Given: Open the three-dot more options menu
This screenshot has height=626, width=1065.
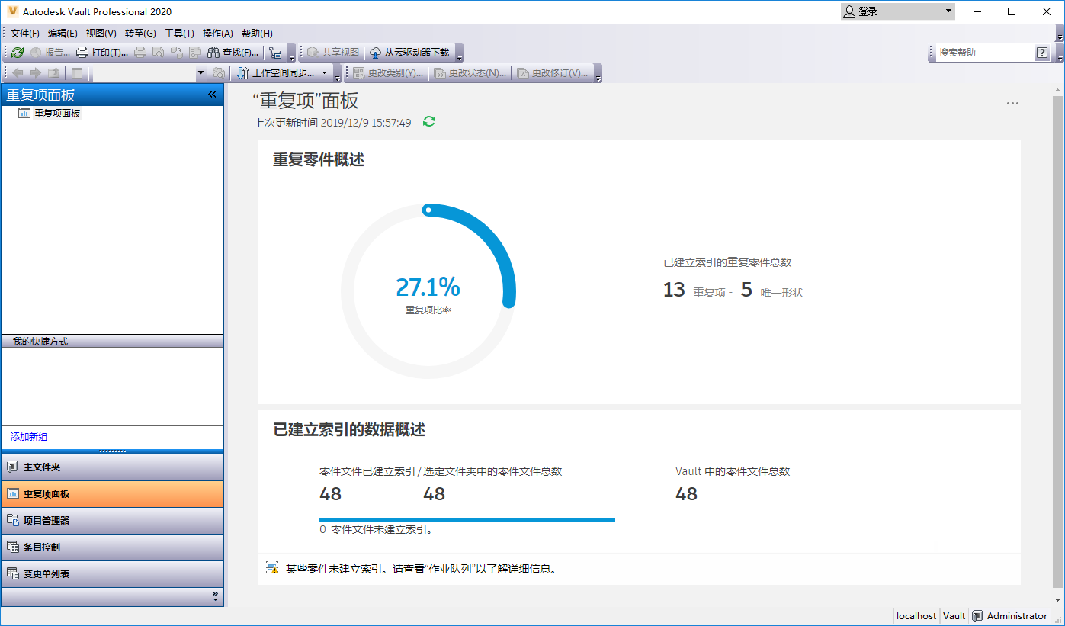Looking at the screenshot, I should [1012, 104].
